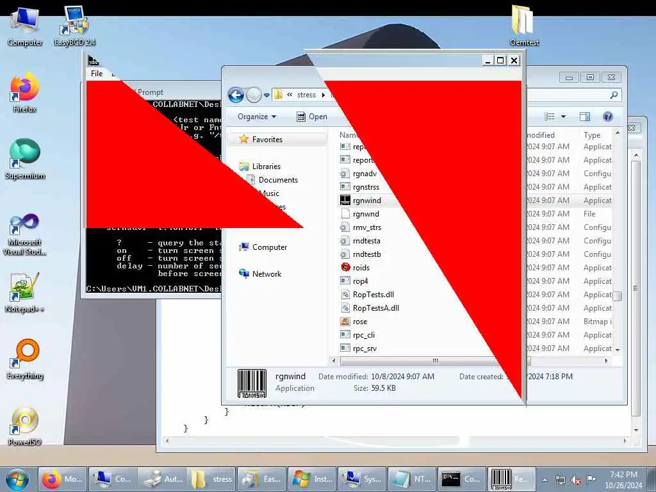Image resolution: width=656 pixels, height=492 pixels.
Task: Select the Notepad++ desktop shortcut
Action: pos(25,293)
